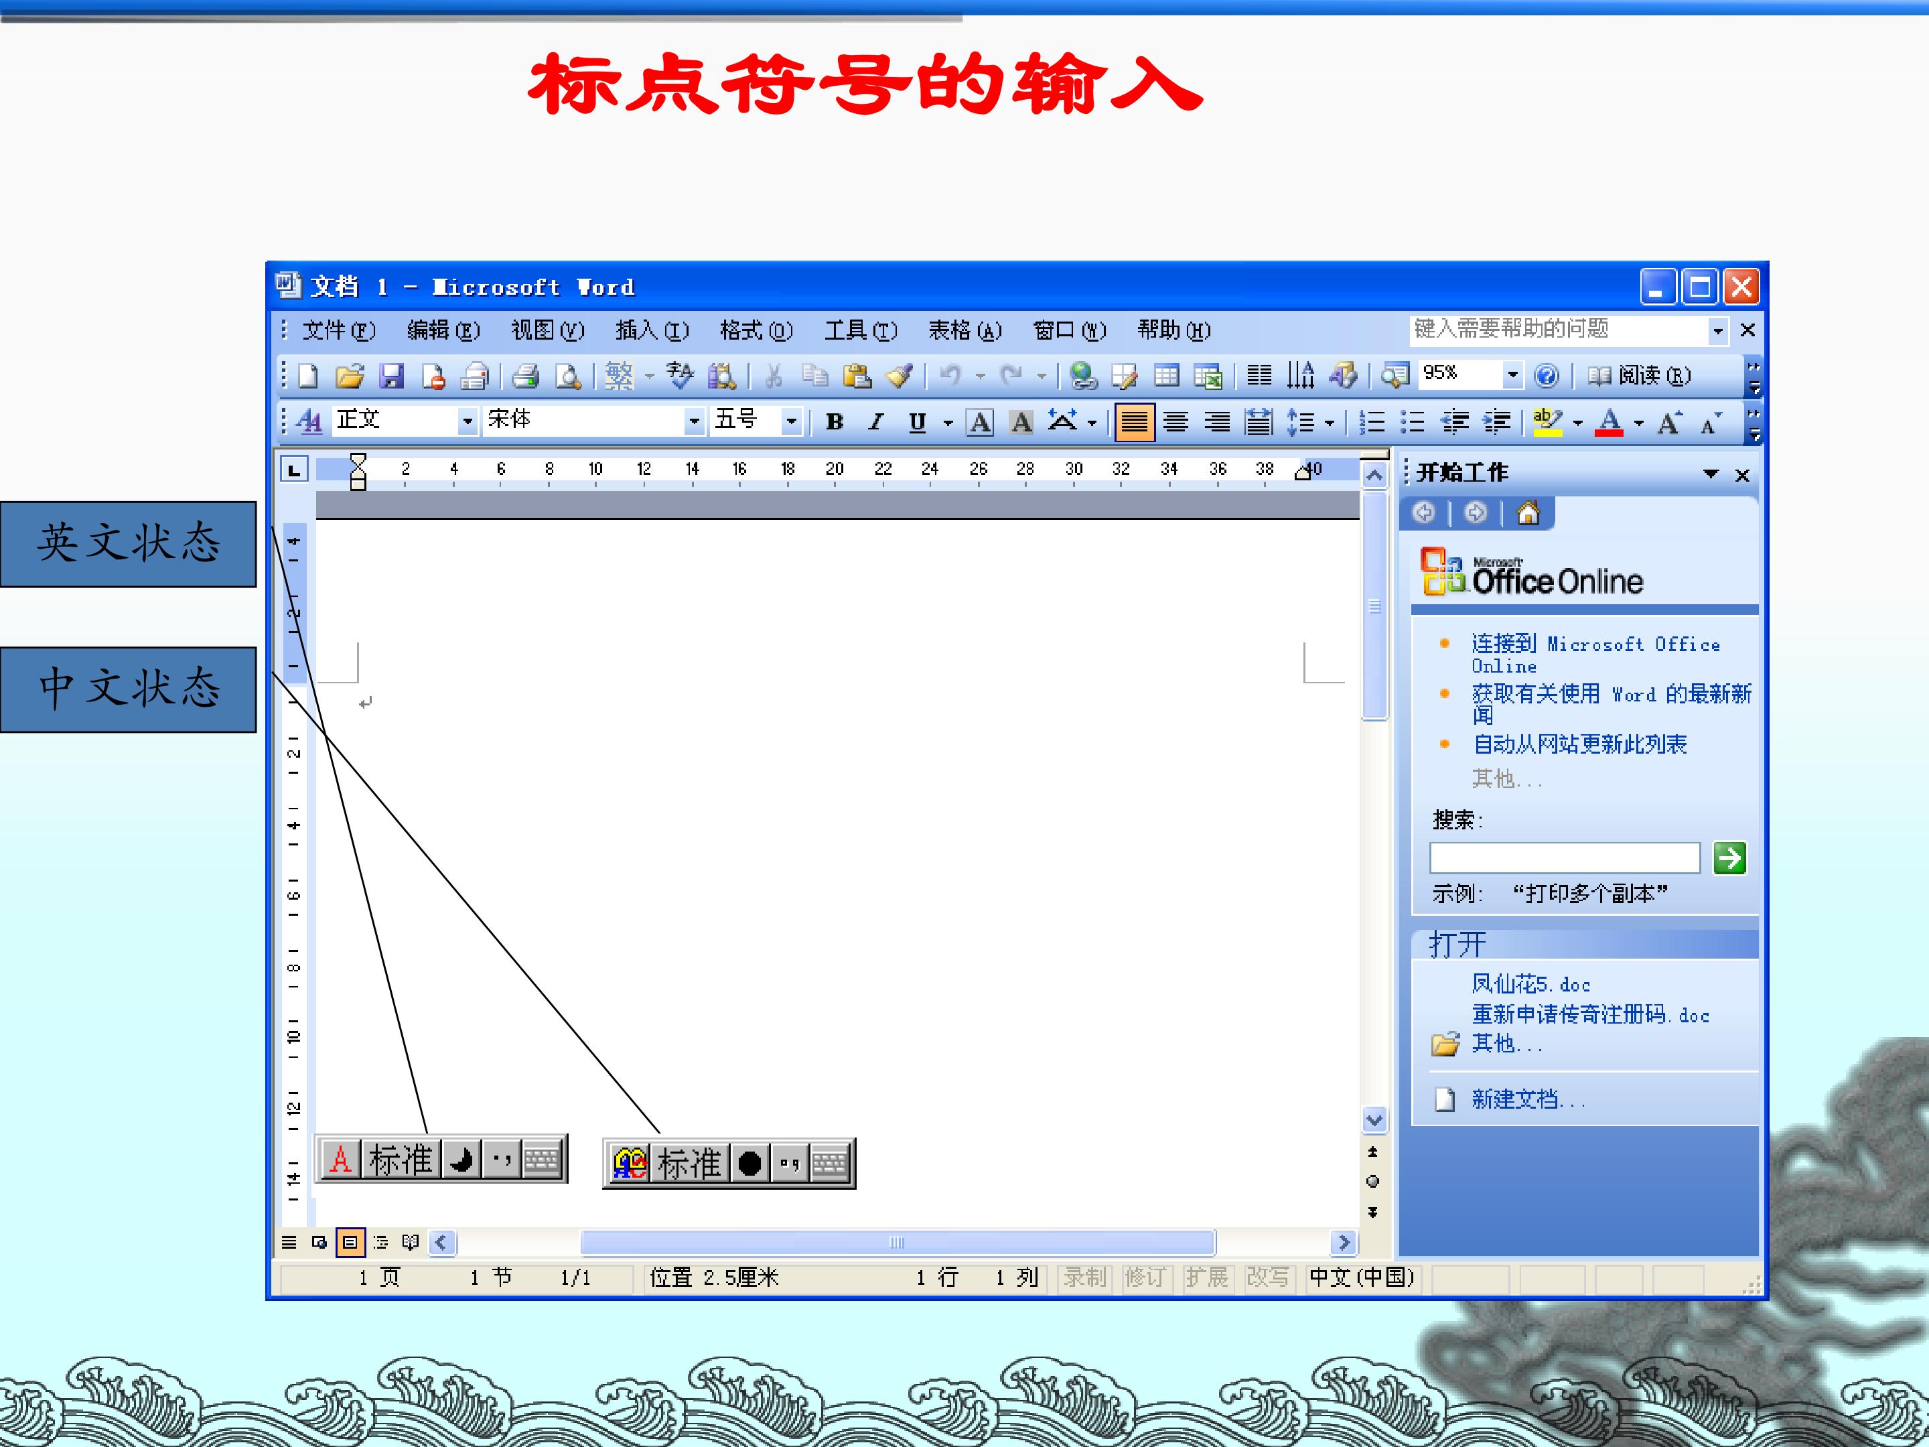The width and height of the screenshot is (1929, 1447).
Task: Click the Open folder icon in toolbar
Action: point(350,376)
